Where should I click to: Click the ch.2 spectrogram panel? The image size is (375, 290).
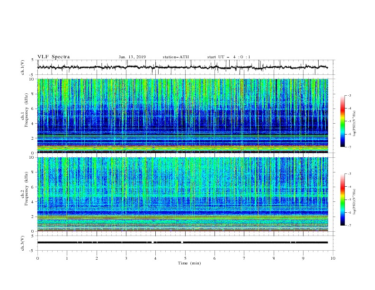pyautogui.click(x=183, y=194)
